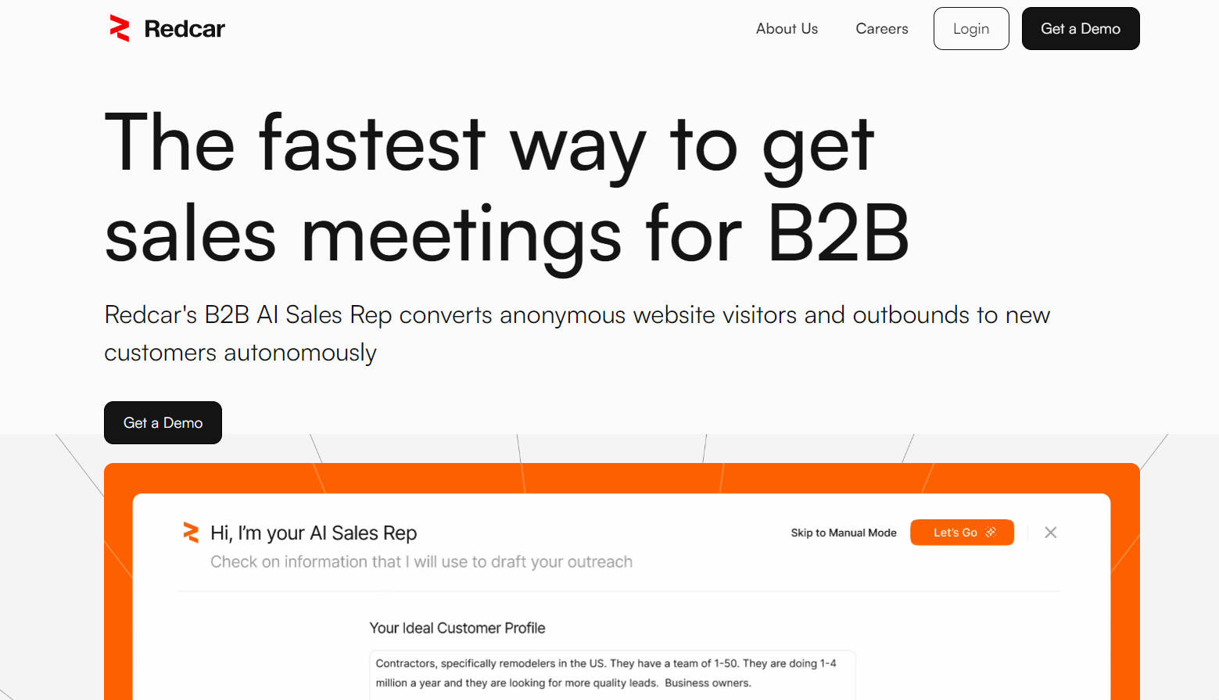Go to the Careers page
This screenshot has width=1219, height=700.
point(881,29)
